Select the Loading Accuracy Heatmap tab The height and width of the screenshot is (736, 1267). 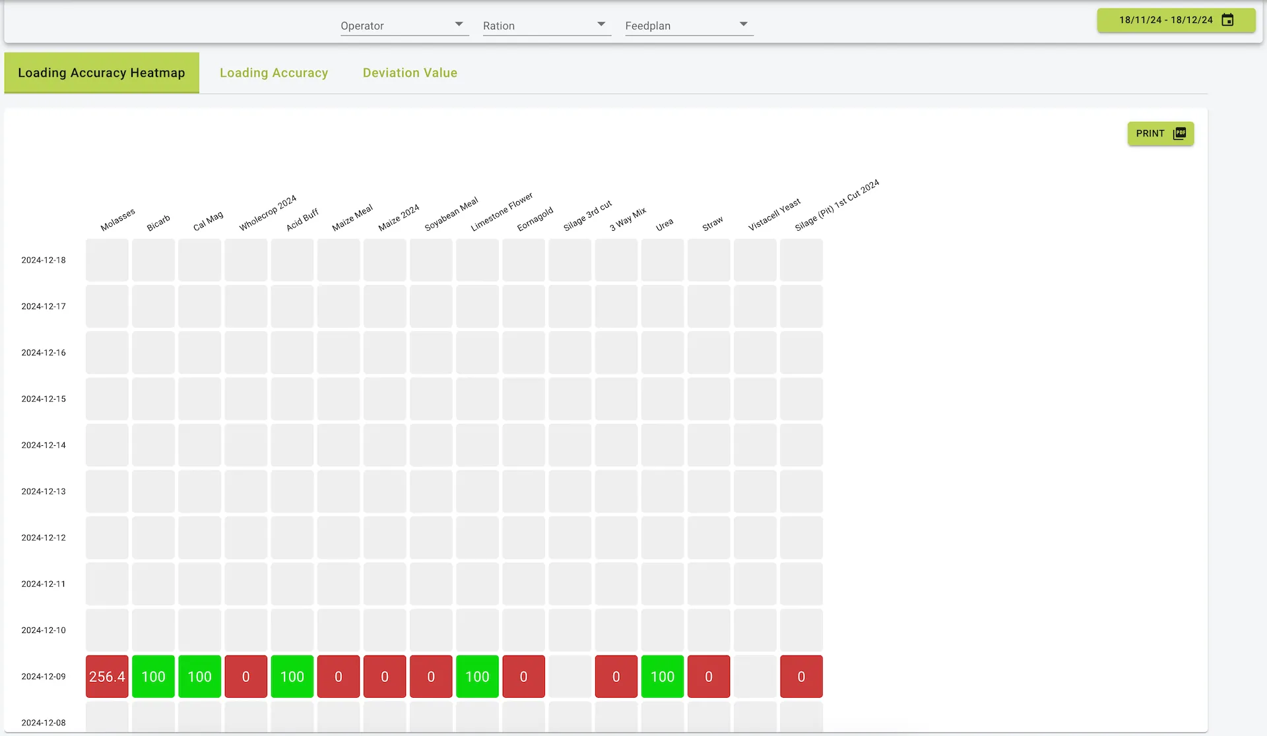coord(102,73)
